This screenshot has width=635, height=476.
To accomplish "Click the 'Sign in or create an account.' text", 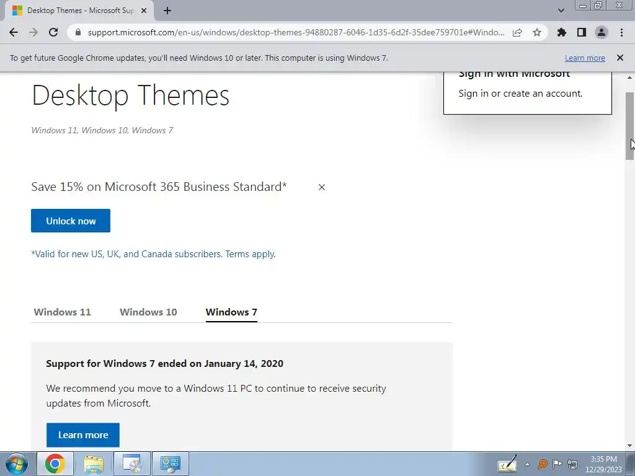I will (520, 94).
